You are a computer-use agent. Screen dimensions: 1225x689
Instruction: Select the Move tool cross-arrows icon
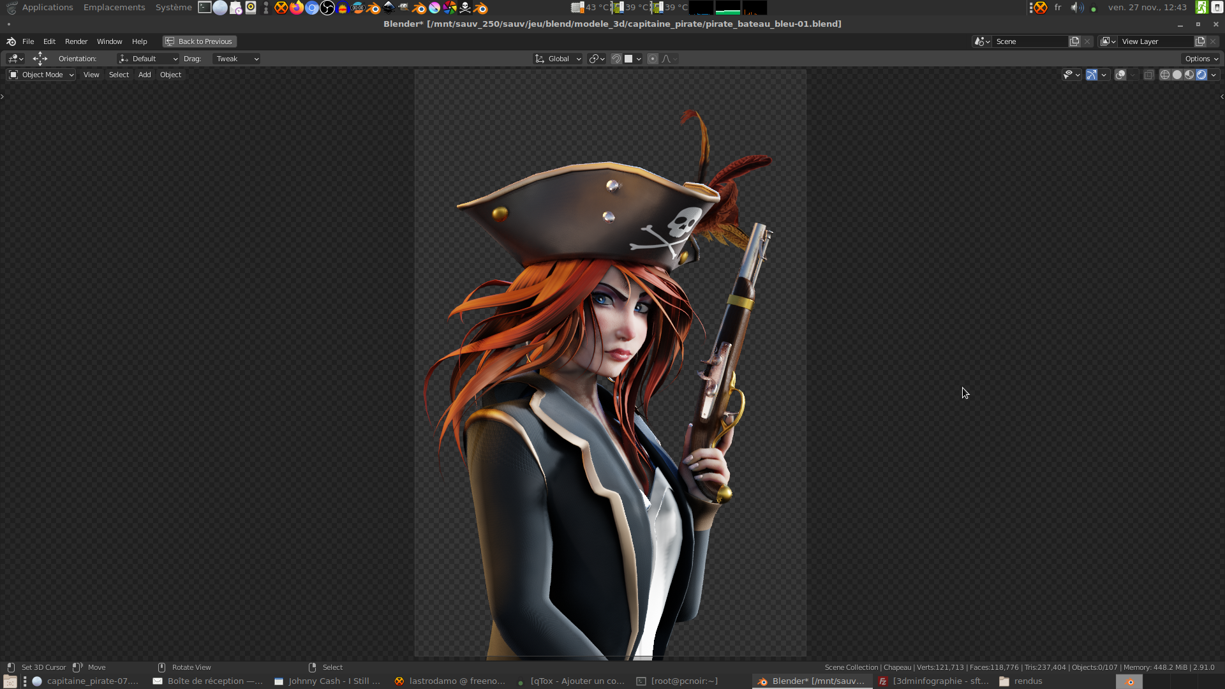click(x=40, y=59)
